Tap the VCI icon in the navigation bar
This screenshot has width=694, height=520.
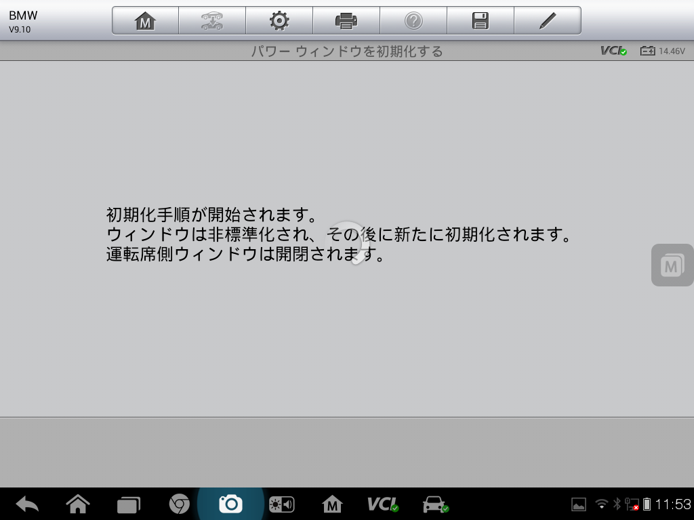(384, 503)
